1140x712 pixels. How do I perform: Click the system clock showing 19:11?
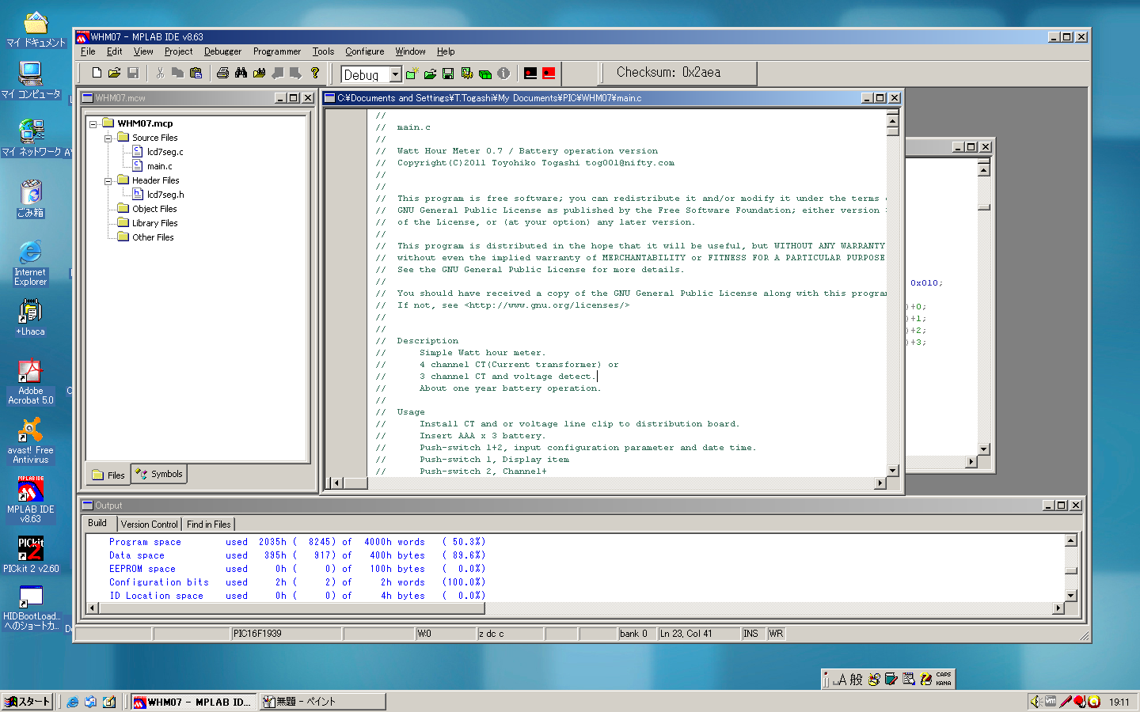pyautogui.click(x=1119, y=702)
